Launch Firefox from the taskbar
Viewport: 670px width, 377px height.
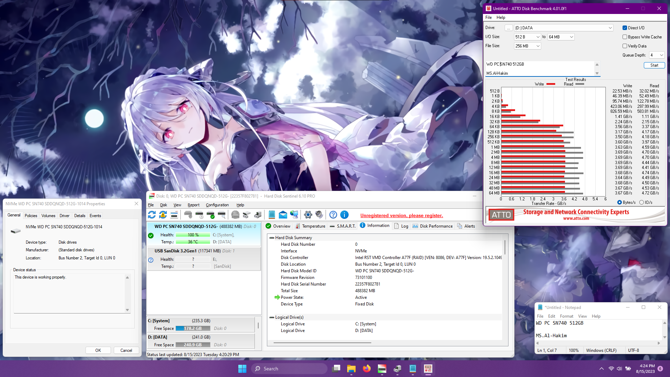click(x=367, y=369)
